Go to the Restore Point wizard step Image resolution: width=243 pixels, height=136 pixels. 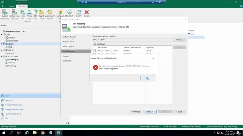[68, 42]
